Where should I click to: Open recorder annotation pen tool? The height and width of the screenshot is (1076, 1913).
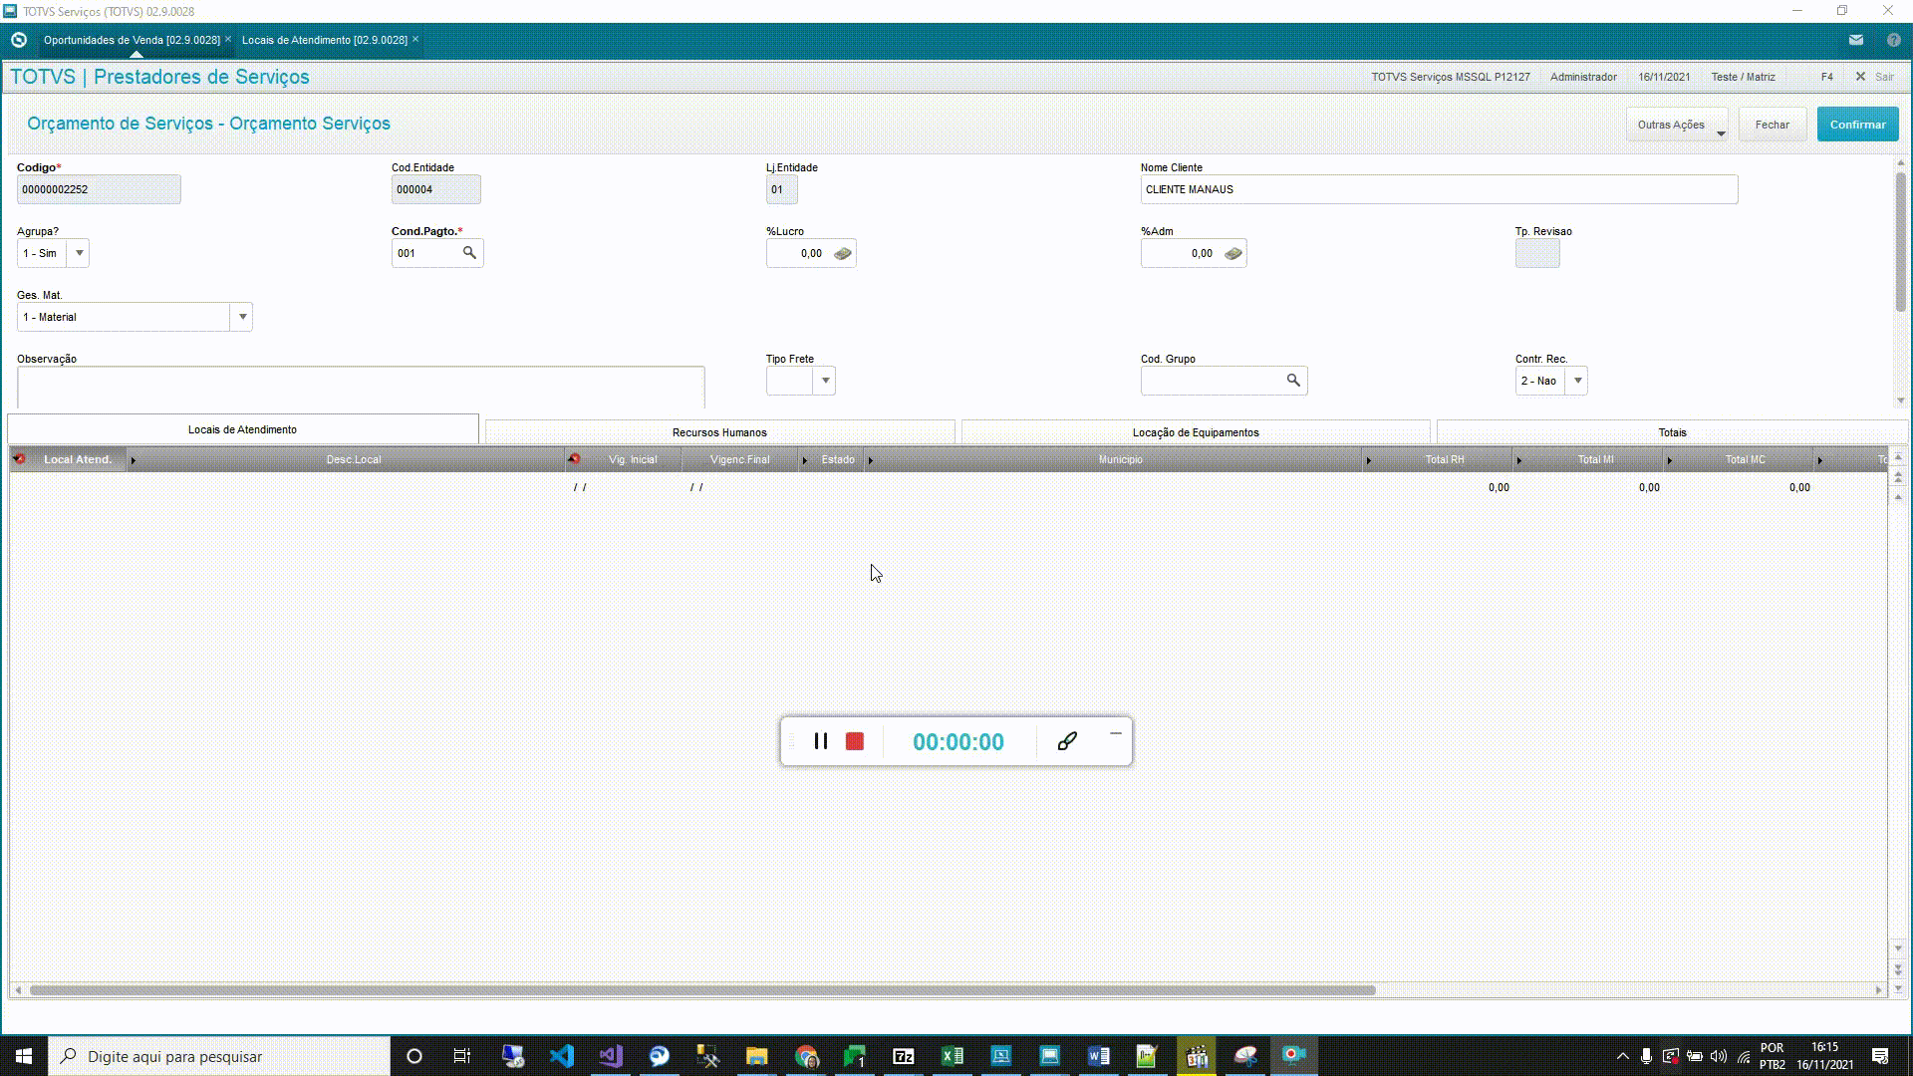(1067, 741)
